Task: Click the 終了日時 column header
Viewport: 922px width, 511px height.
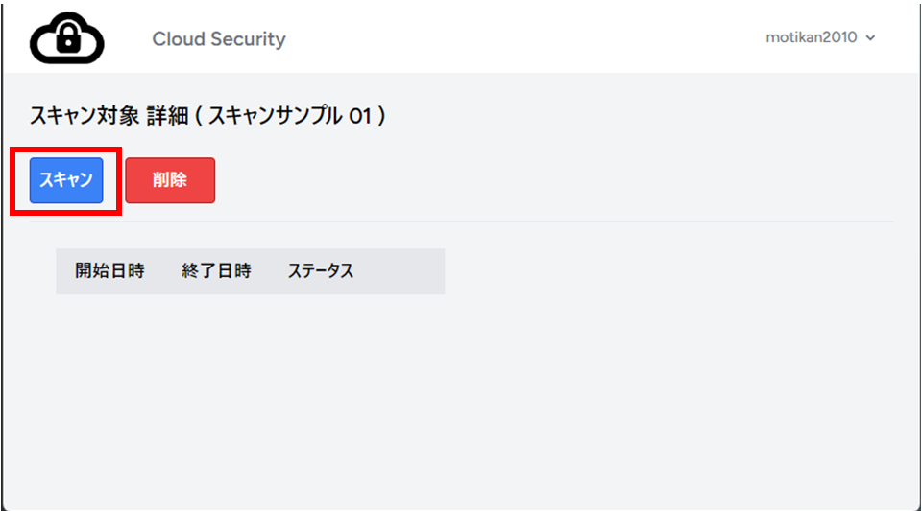Action: pyautogui.click(x=216, y=271)
